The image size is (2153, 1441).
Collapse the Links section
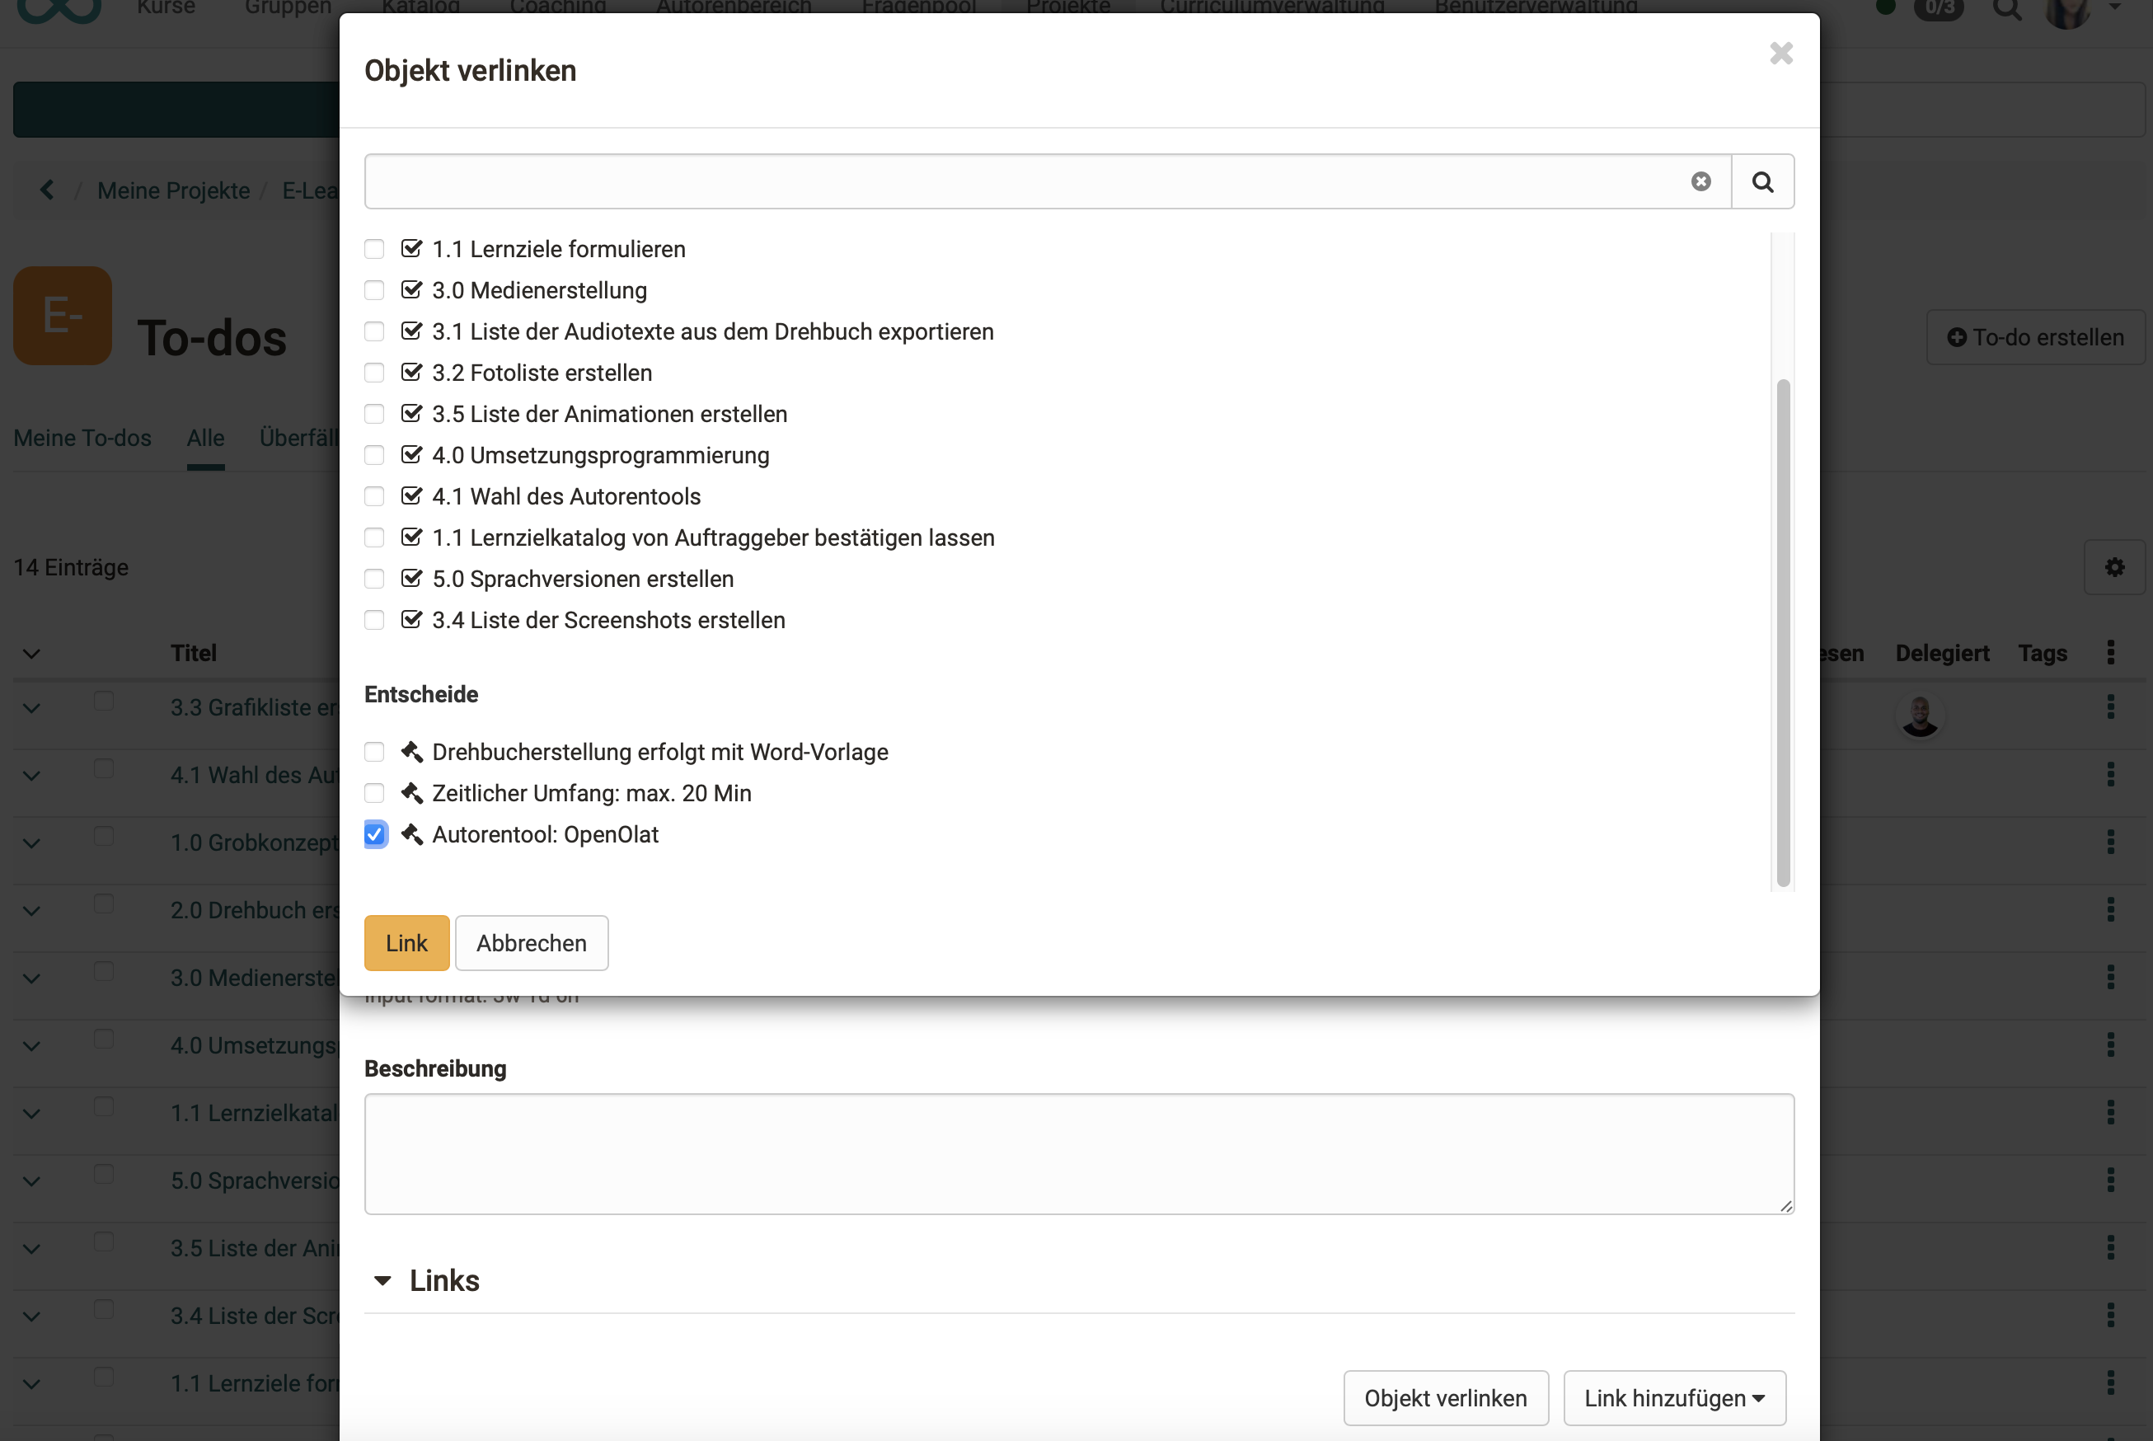382,1280
